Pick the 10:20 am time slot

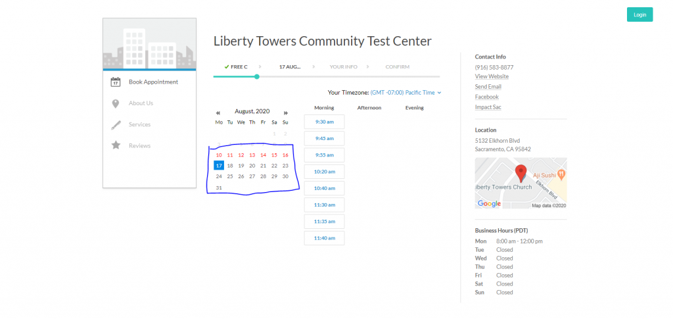[324, 172]
